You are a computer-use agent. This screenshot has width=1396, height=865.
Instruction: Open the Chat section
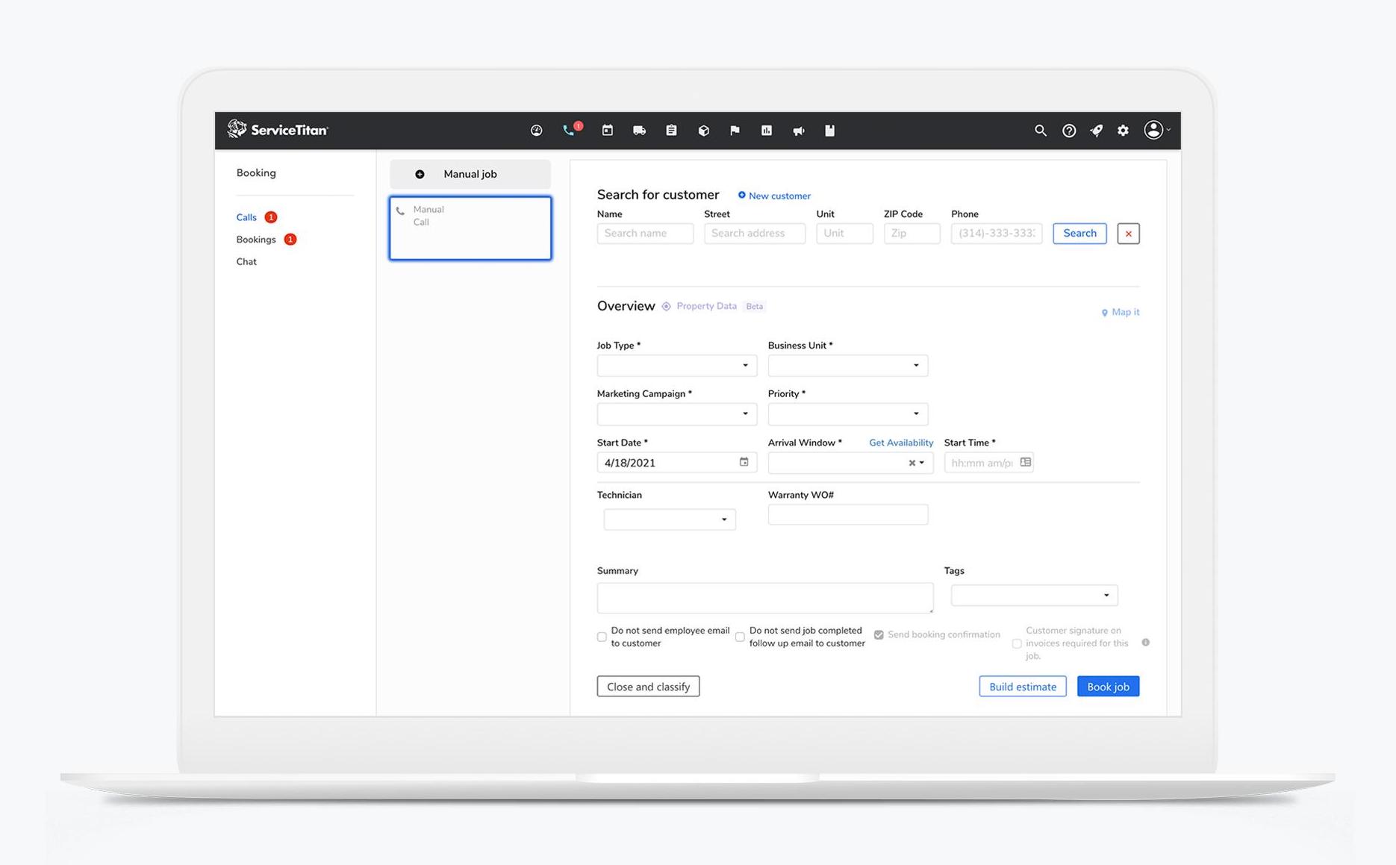click(x=246, y=261)
